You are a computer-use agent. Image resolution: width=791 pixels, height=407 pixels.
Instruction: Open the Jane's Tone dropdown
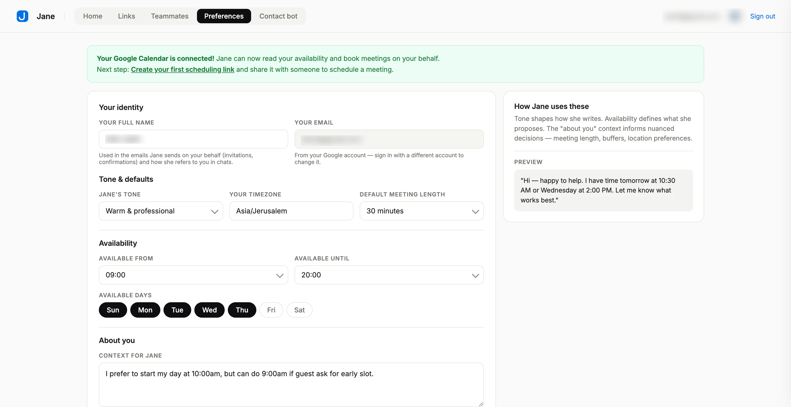click(x=161, y=211)
